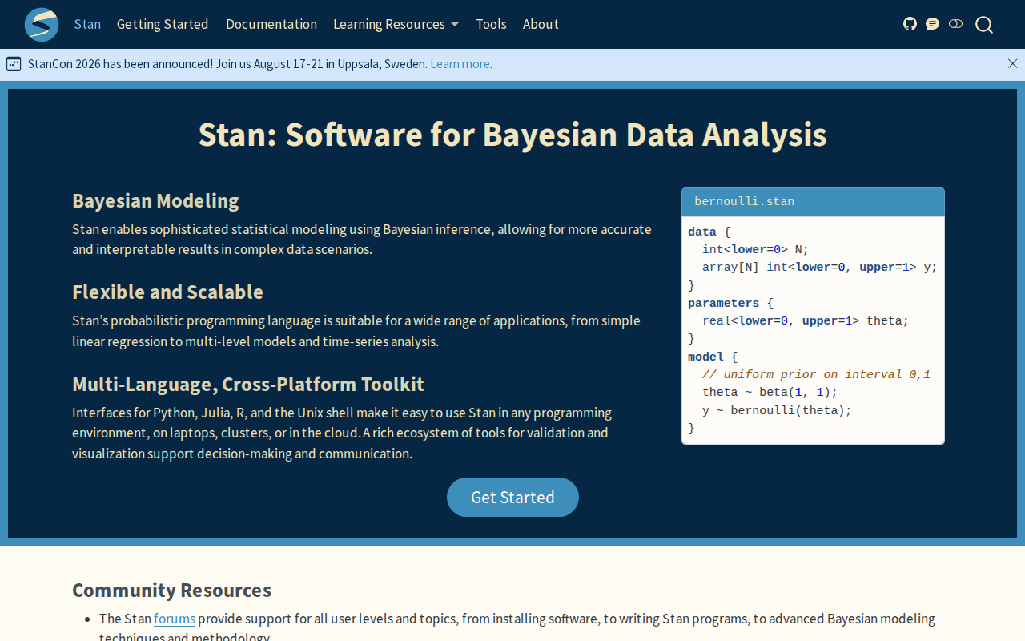This screenshot has width=1025, height=641.
Task: Open the forums chat bubble icon
Action: (932, 24)
